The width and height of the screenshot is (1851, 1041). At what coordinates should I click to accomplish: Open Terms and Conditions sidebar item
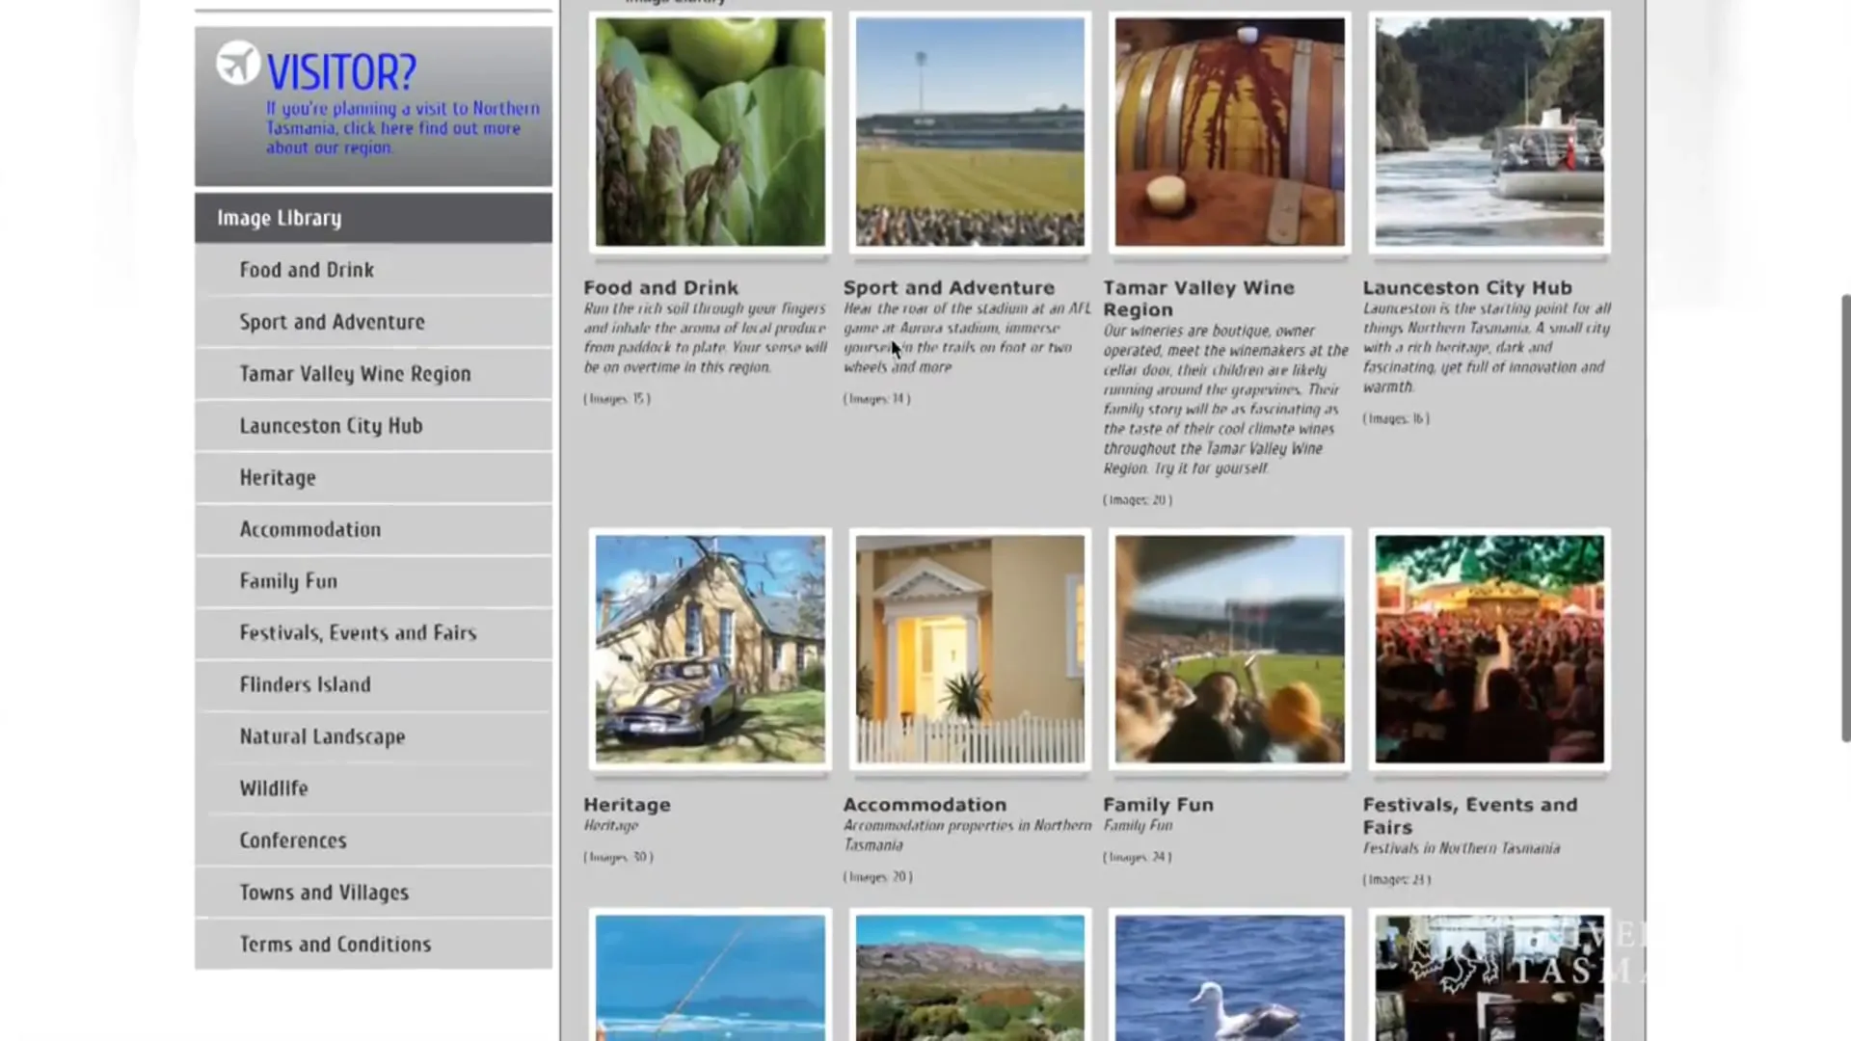tap(335, 945)
